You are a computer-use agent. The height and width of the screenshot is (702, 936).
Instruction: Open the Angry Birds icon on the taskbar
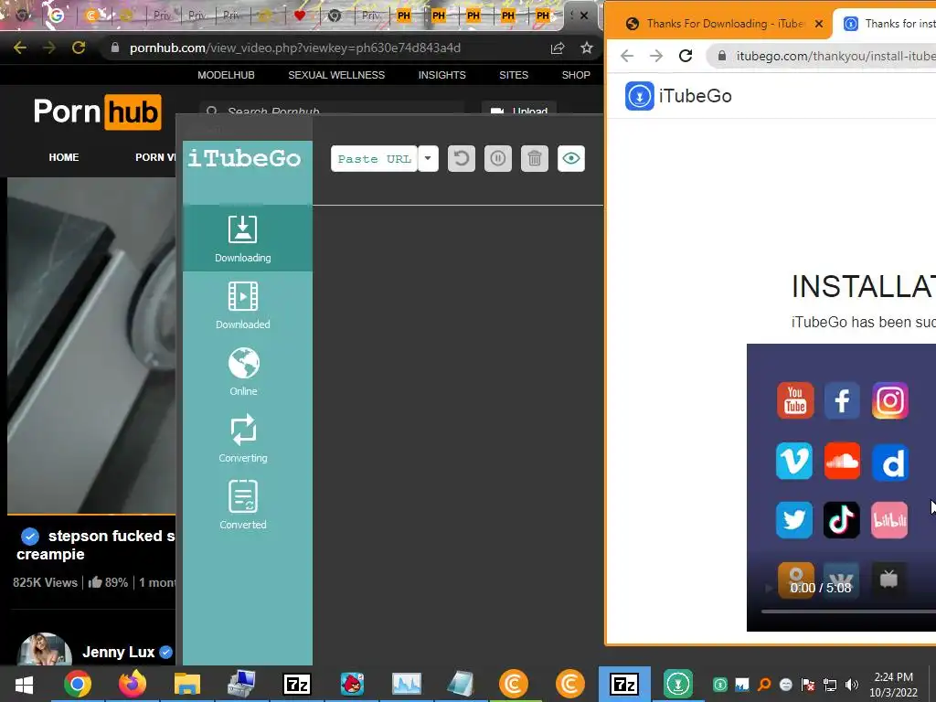pos(352,684)
